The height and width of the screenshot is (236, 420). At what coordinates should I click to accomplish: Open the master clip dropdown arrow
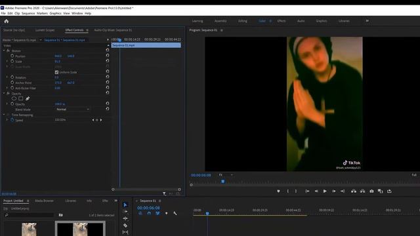coord(41,40)
